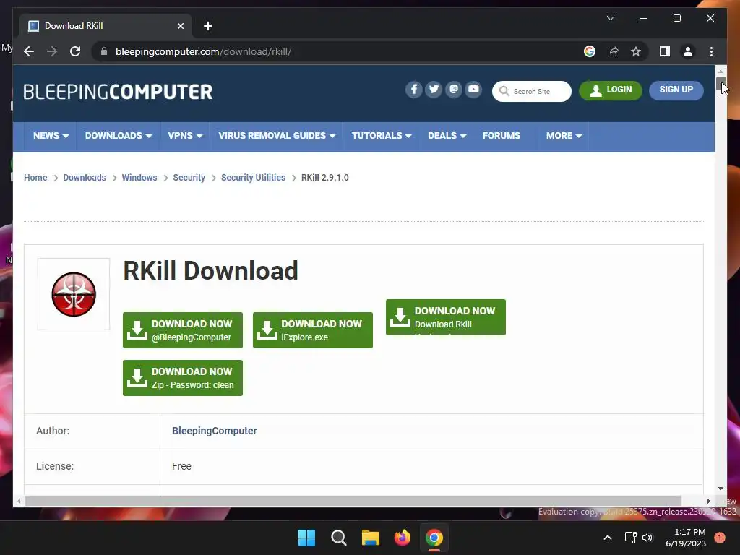Click the green LOGIN button

pos(610,90)
